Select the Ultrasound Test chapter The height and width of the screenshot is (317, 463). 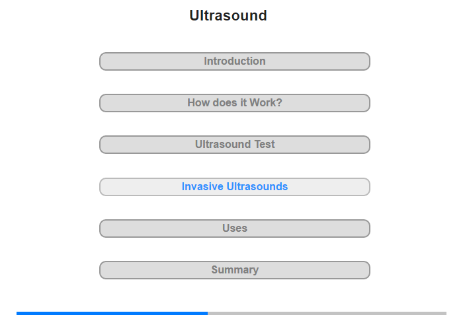tap(234, 145)
